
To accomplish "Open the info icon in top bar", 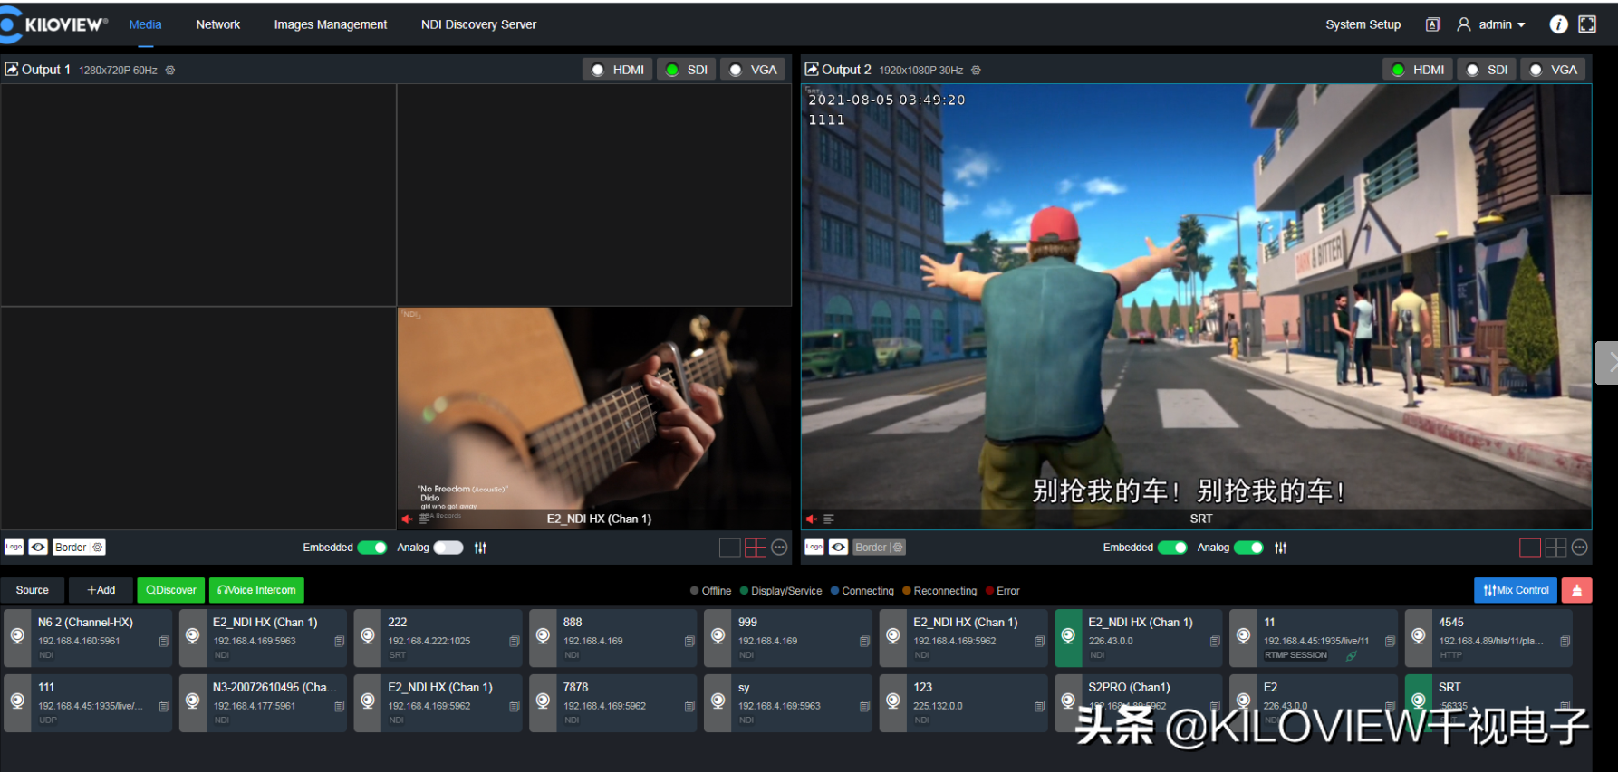I will coord(1558,24).
